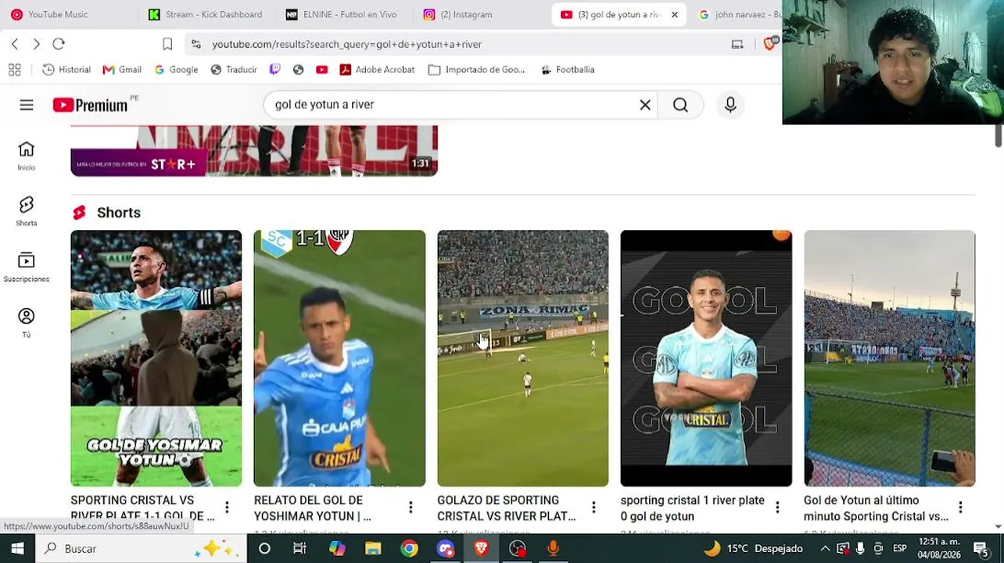1004x563 pixels.
Task: Open the YouTube guide hamburger menu
Action: (27, 105)
